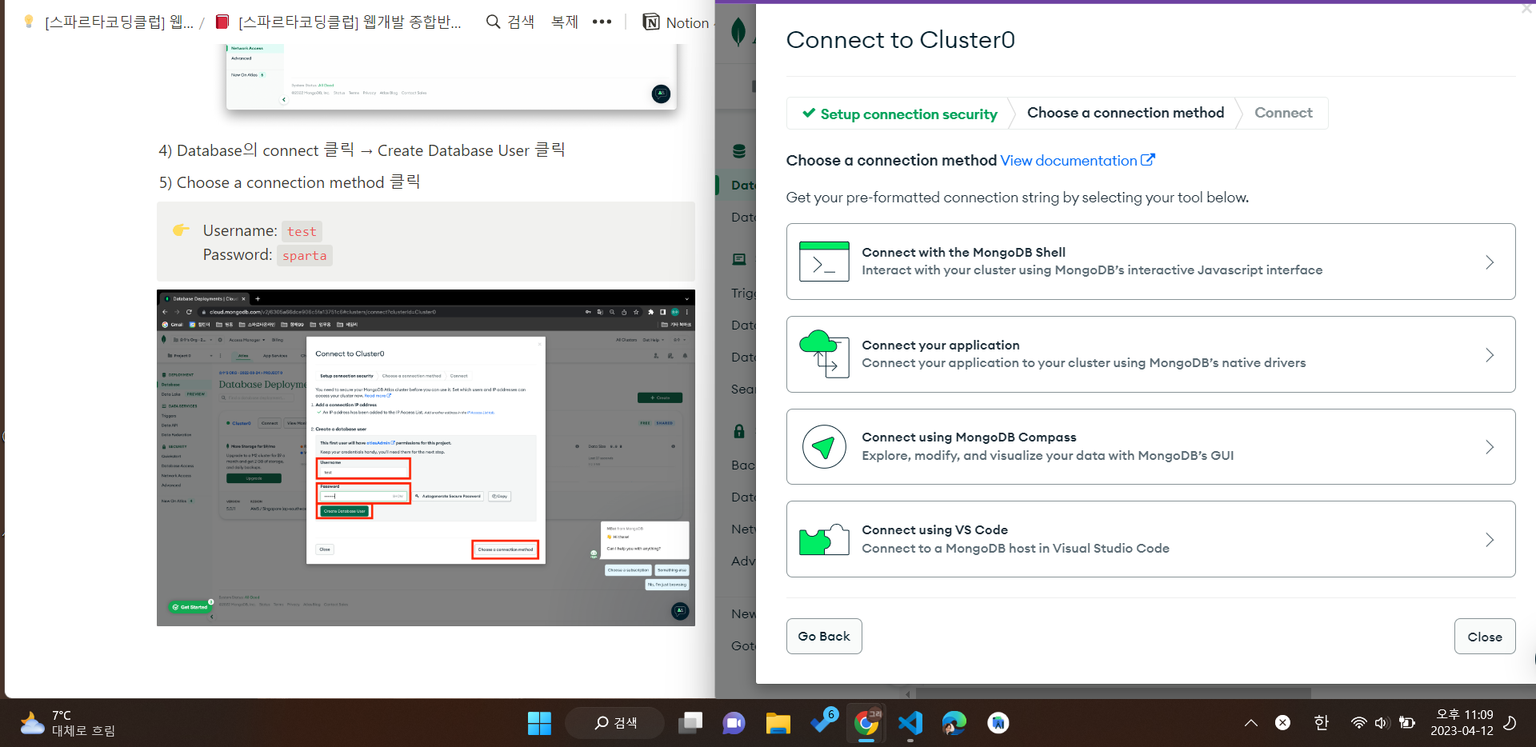Open the chat app on taskbar
The height and width of the screenshot is (747, 1536).
click(x=734, y=723)
